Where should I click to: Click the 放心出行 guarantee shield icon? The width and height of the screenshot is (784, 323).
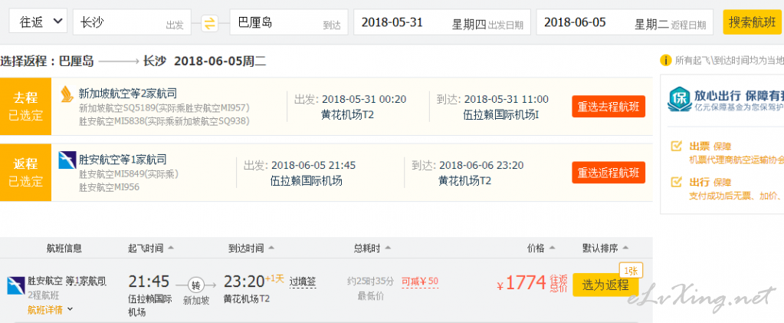tap(679, 100)
